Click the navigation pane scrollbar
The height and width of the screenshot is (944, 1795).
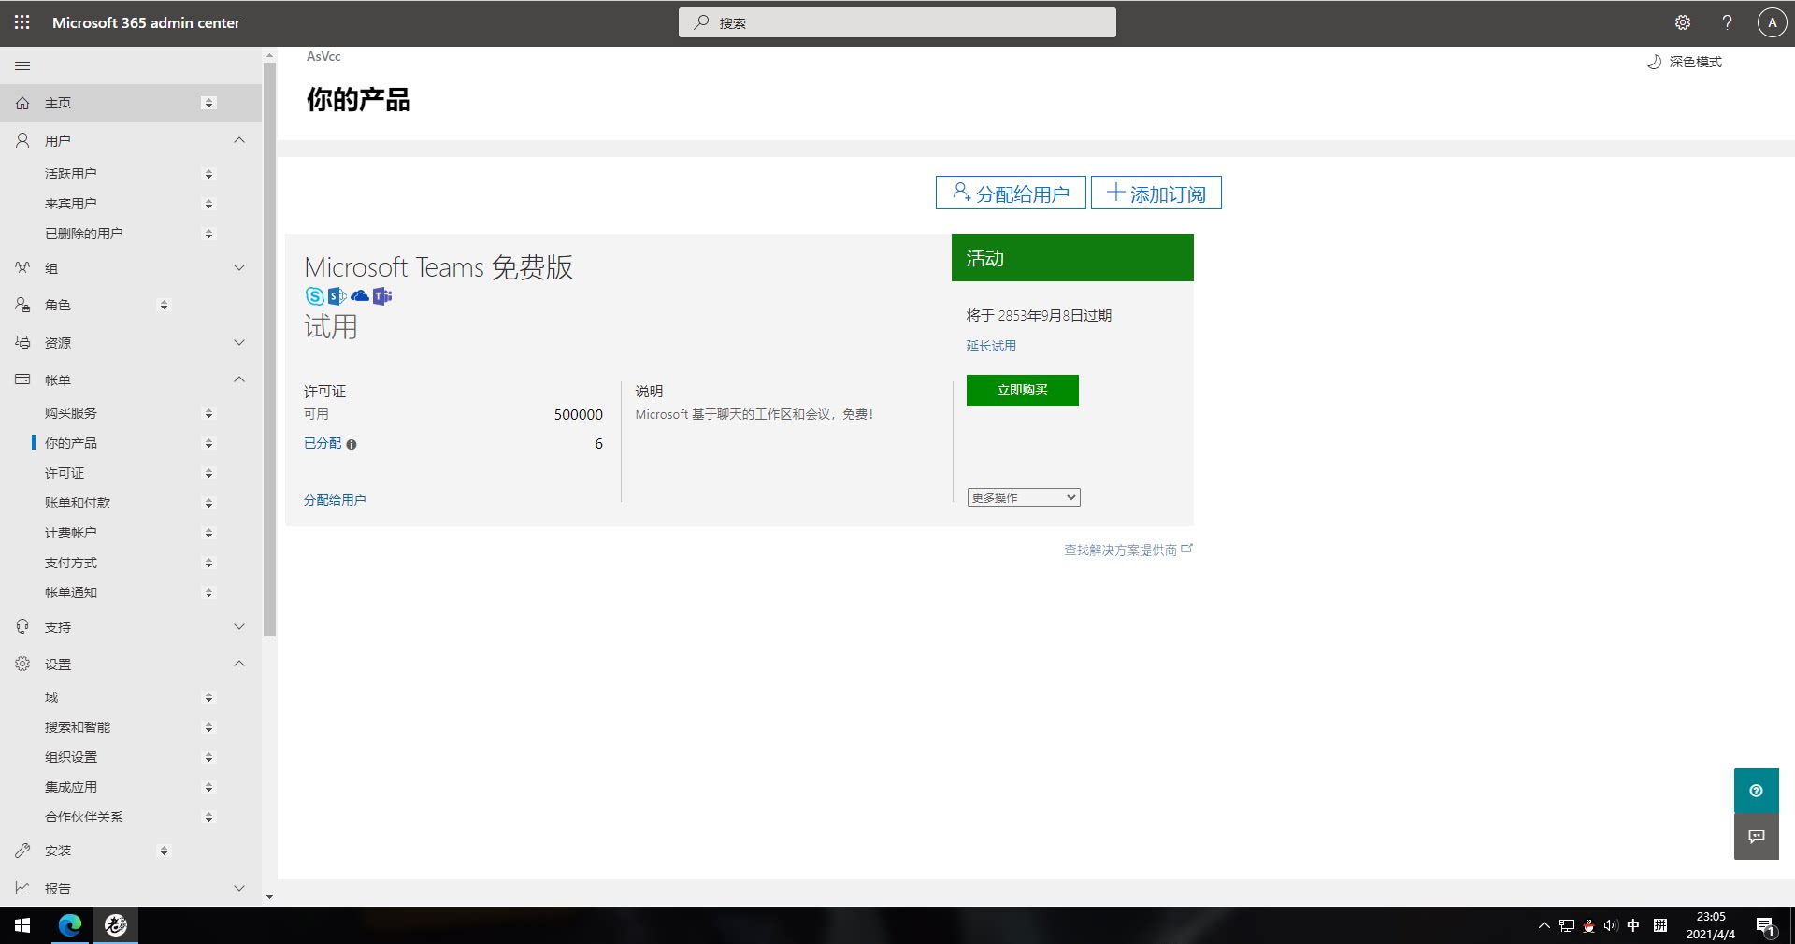[270, 350]
